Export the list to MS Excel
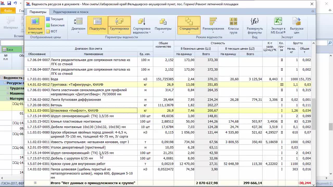This screenshot has height=187, width=333. pyautogui.click(x=278, y=25)
